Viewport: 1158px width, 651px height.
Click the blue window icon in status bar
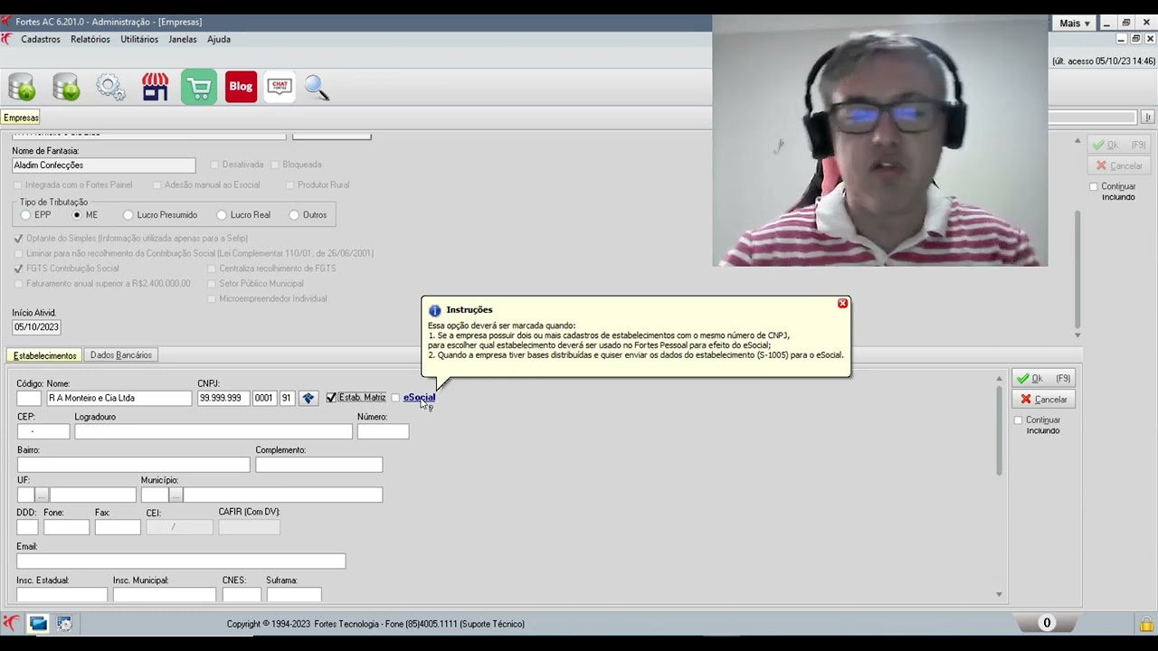38,623
